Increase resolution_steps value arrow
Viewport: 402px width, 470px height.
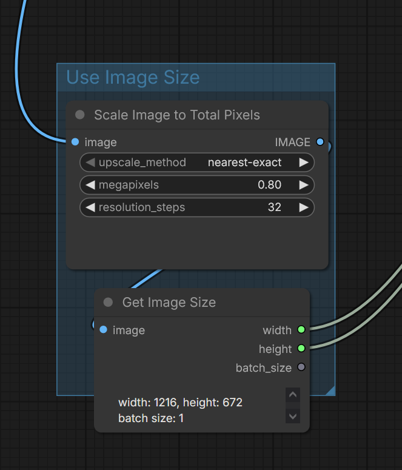(304, 207)
